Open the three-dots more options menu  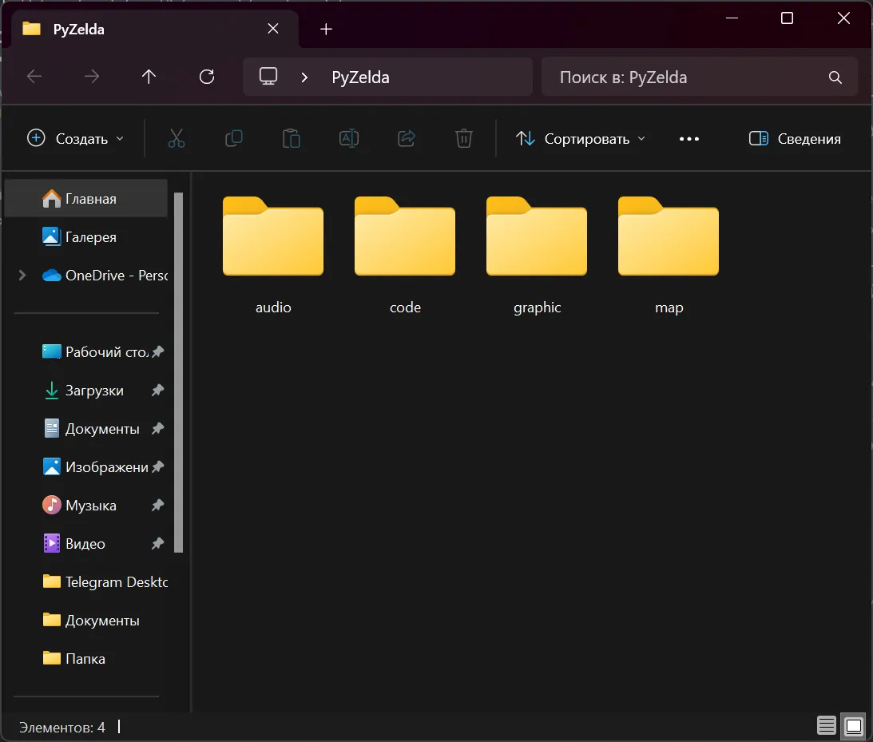pyautogui.click(x=688, y=138)
